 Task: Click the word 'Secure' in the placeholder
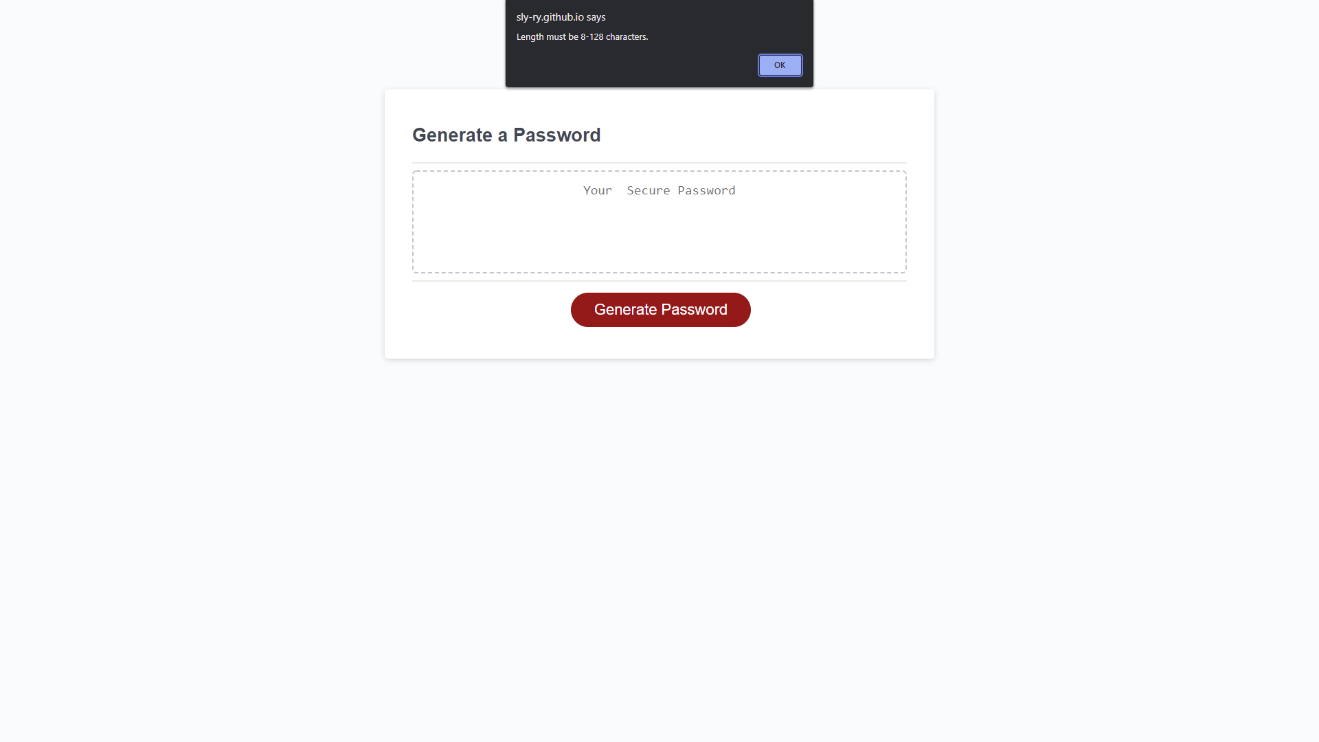tap(649, 190)
